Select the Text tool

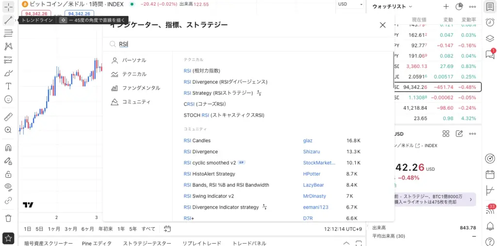pos(9,86)
